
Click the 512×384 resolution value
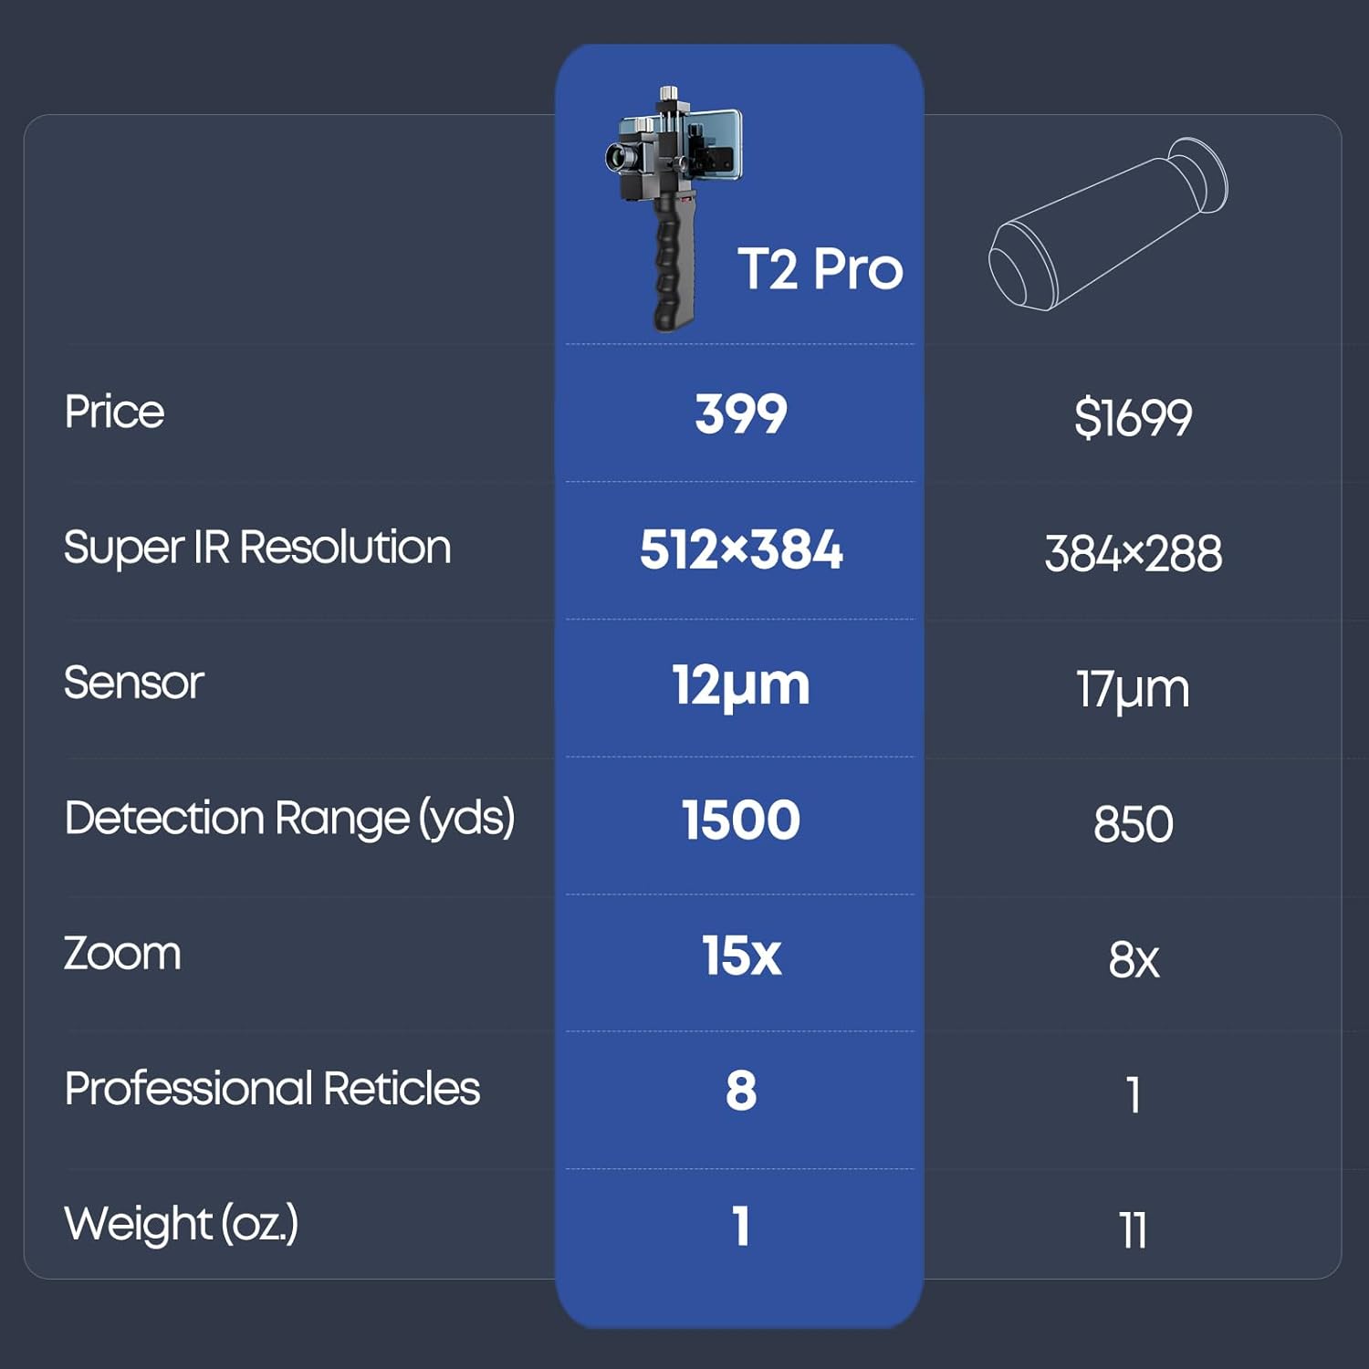[x=740, y=549]
